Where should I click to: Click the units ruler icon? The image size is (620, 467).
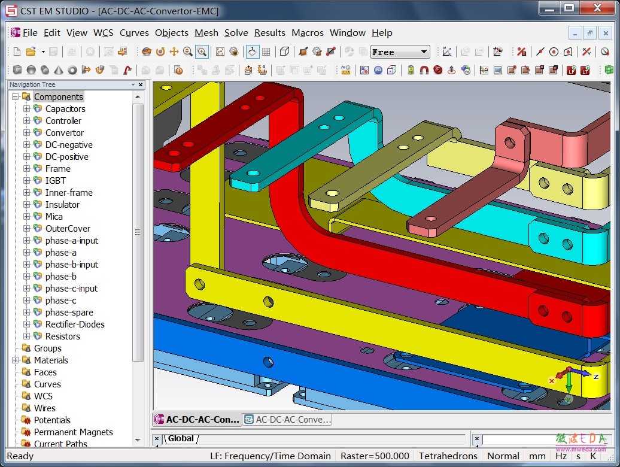(x=346, y=70)
